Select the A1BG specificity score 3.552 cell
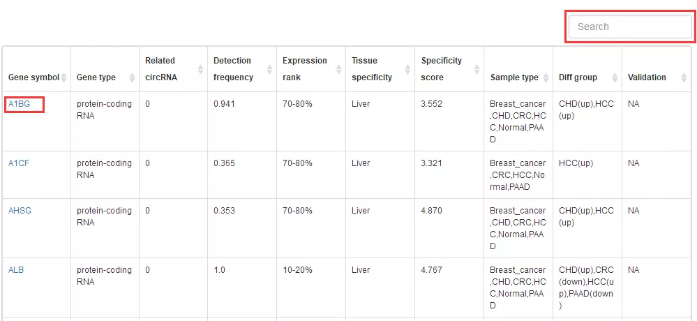This screenshot has width=697, height=321. pos(449,121)
